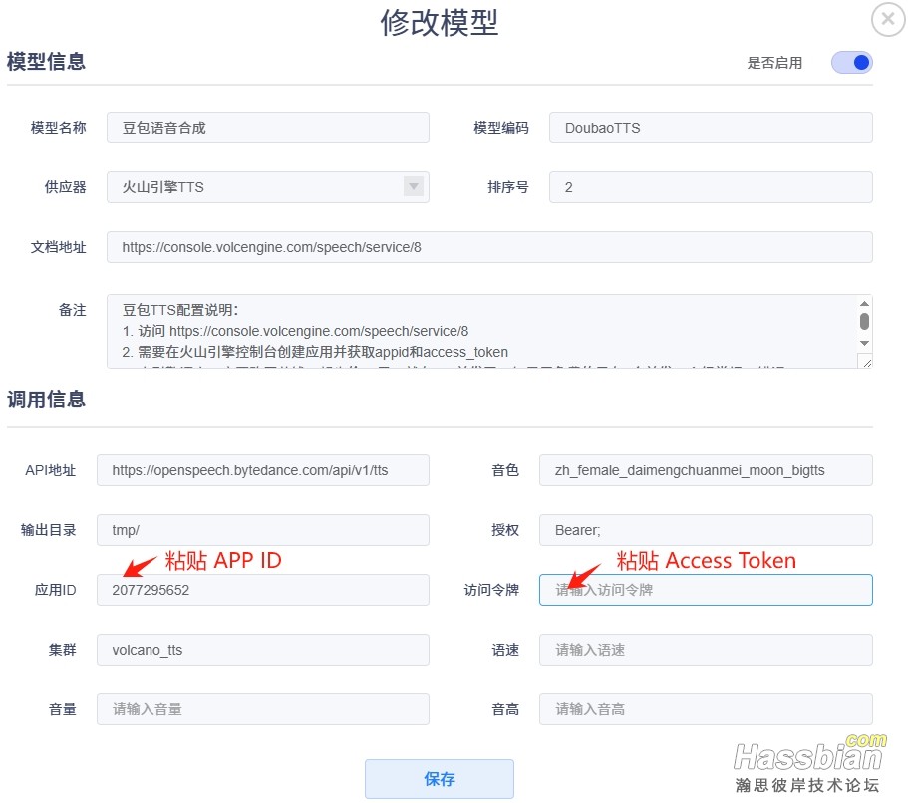Open the 供应器 dropdown showing 火山引擎TTS
The width and height of the screenshot is (908, 803).
[267, 187]
